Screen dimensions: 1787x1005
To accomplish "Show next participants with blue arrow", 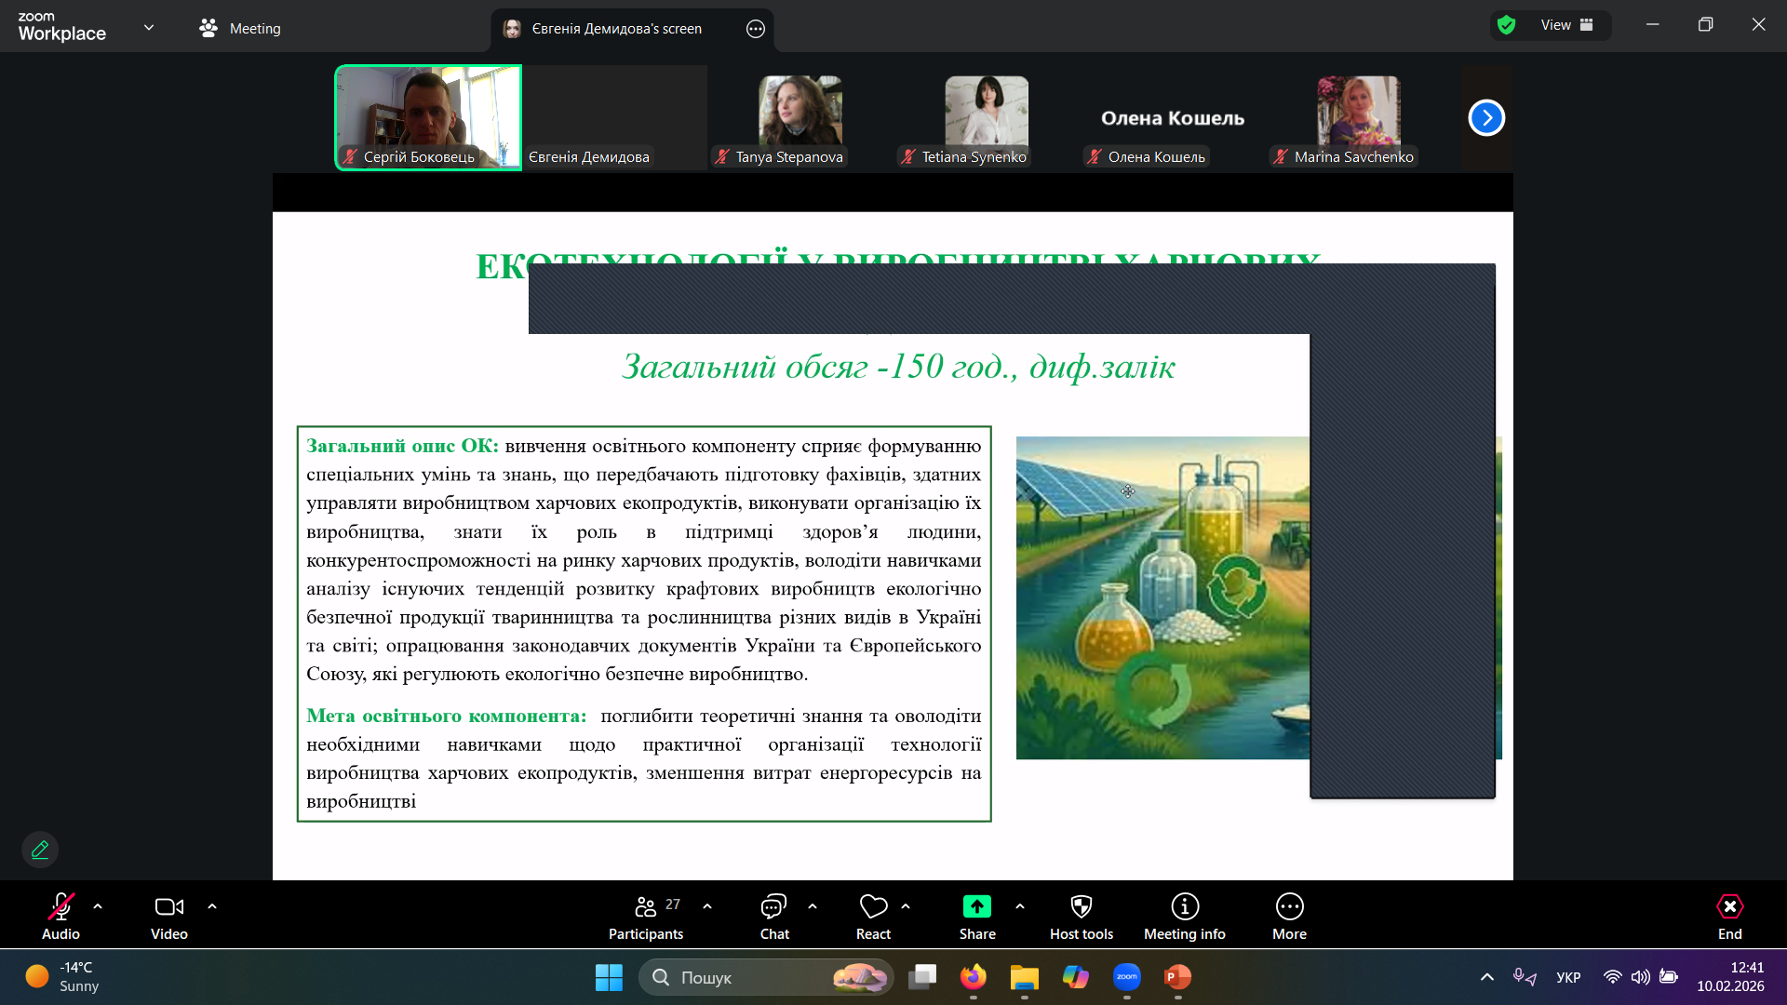I will coord(1486,118).
